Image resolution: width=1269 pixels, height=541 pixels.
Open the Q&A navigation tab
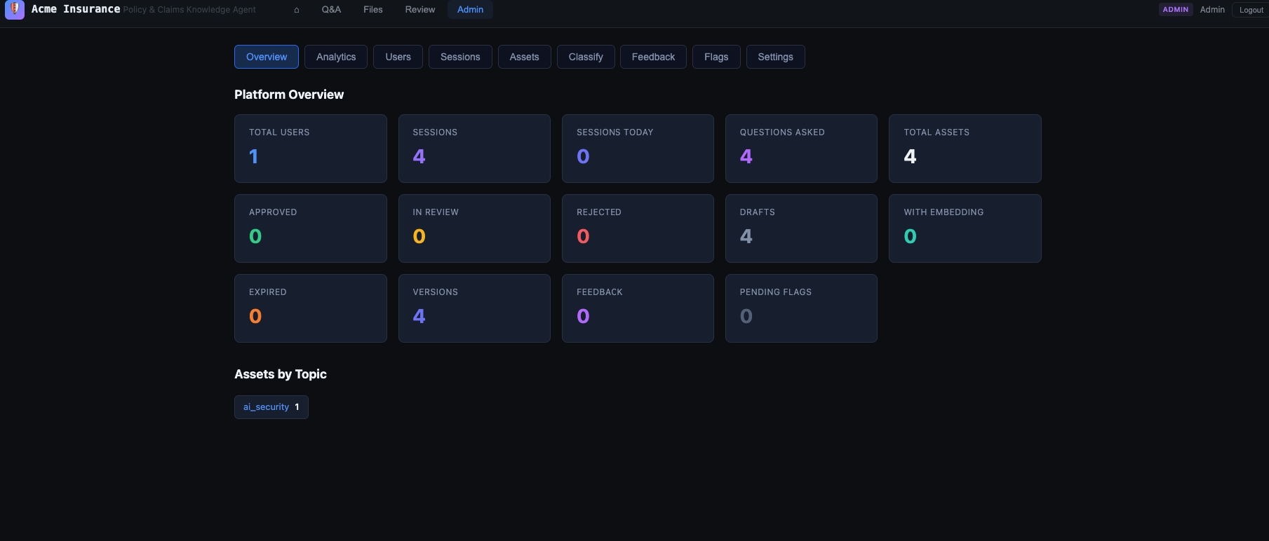click(x=331, y=10)
